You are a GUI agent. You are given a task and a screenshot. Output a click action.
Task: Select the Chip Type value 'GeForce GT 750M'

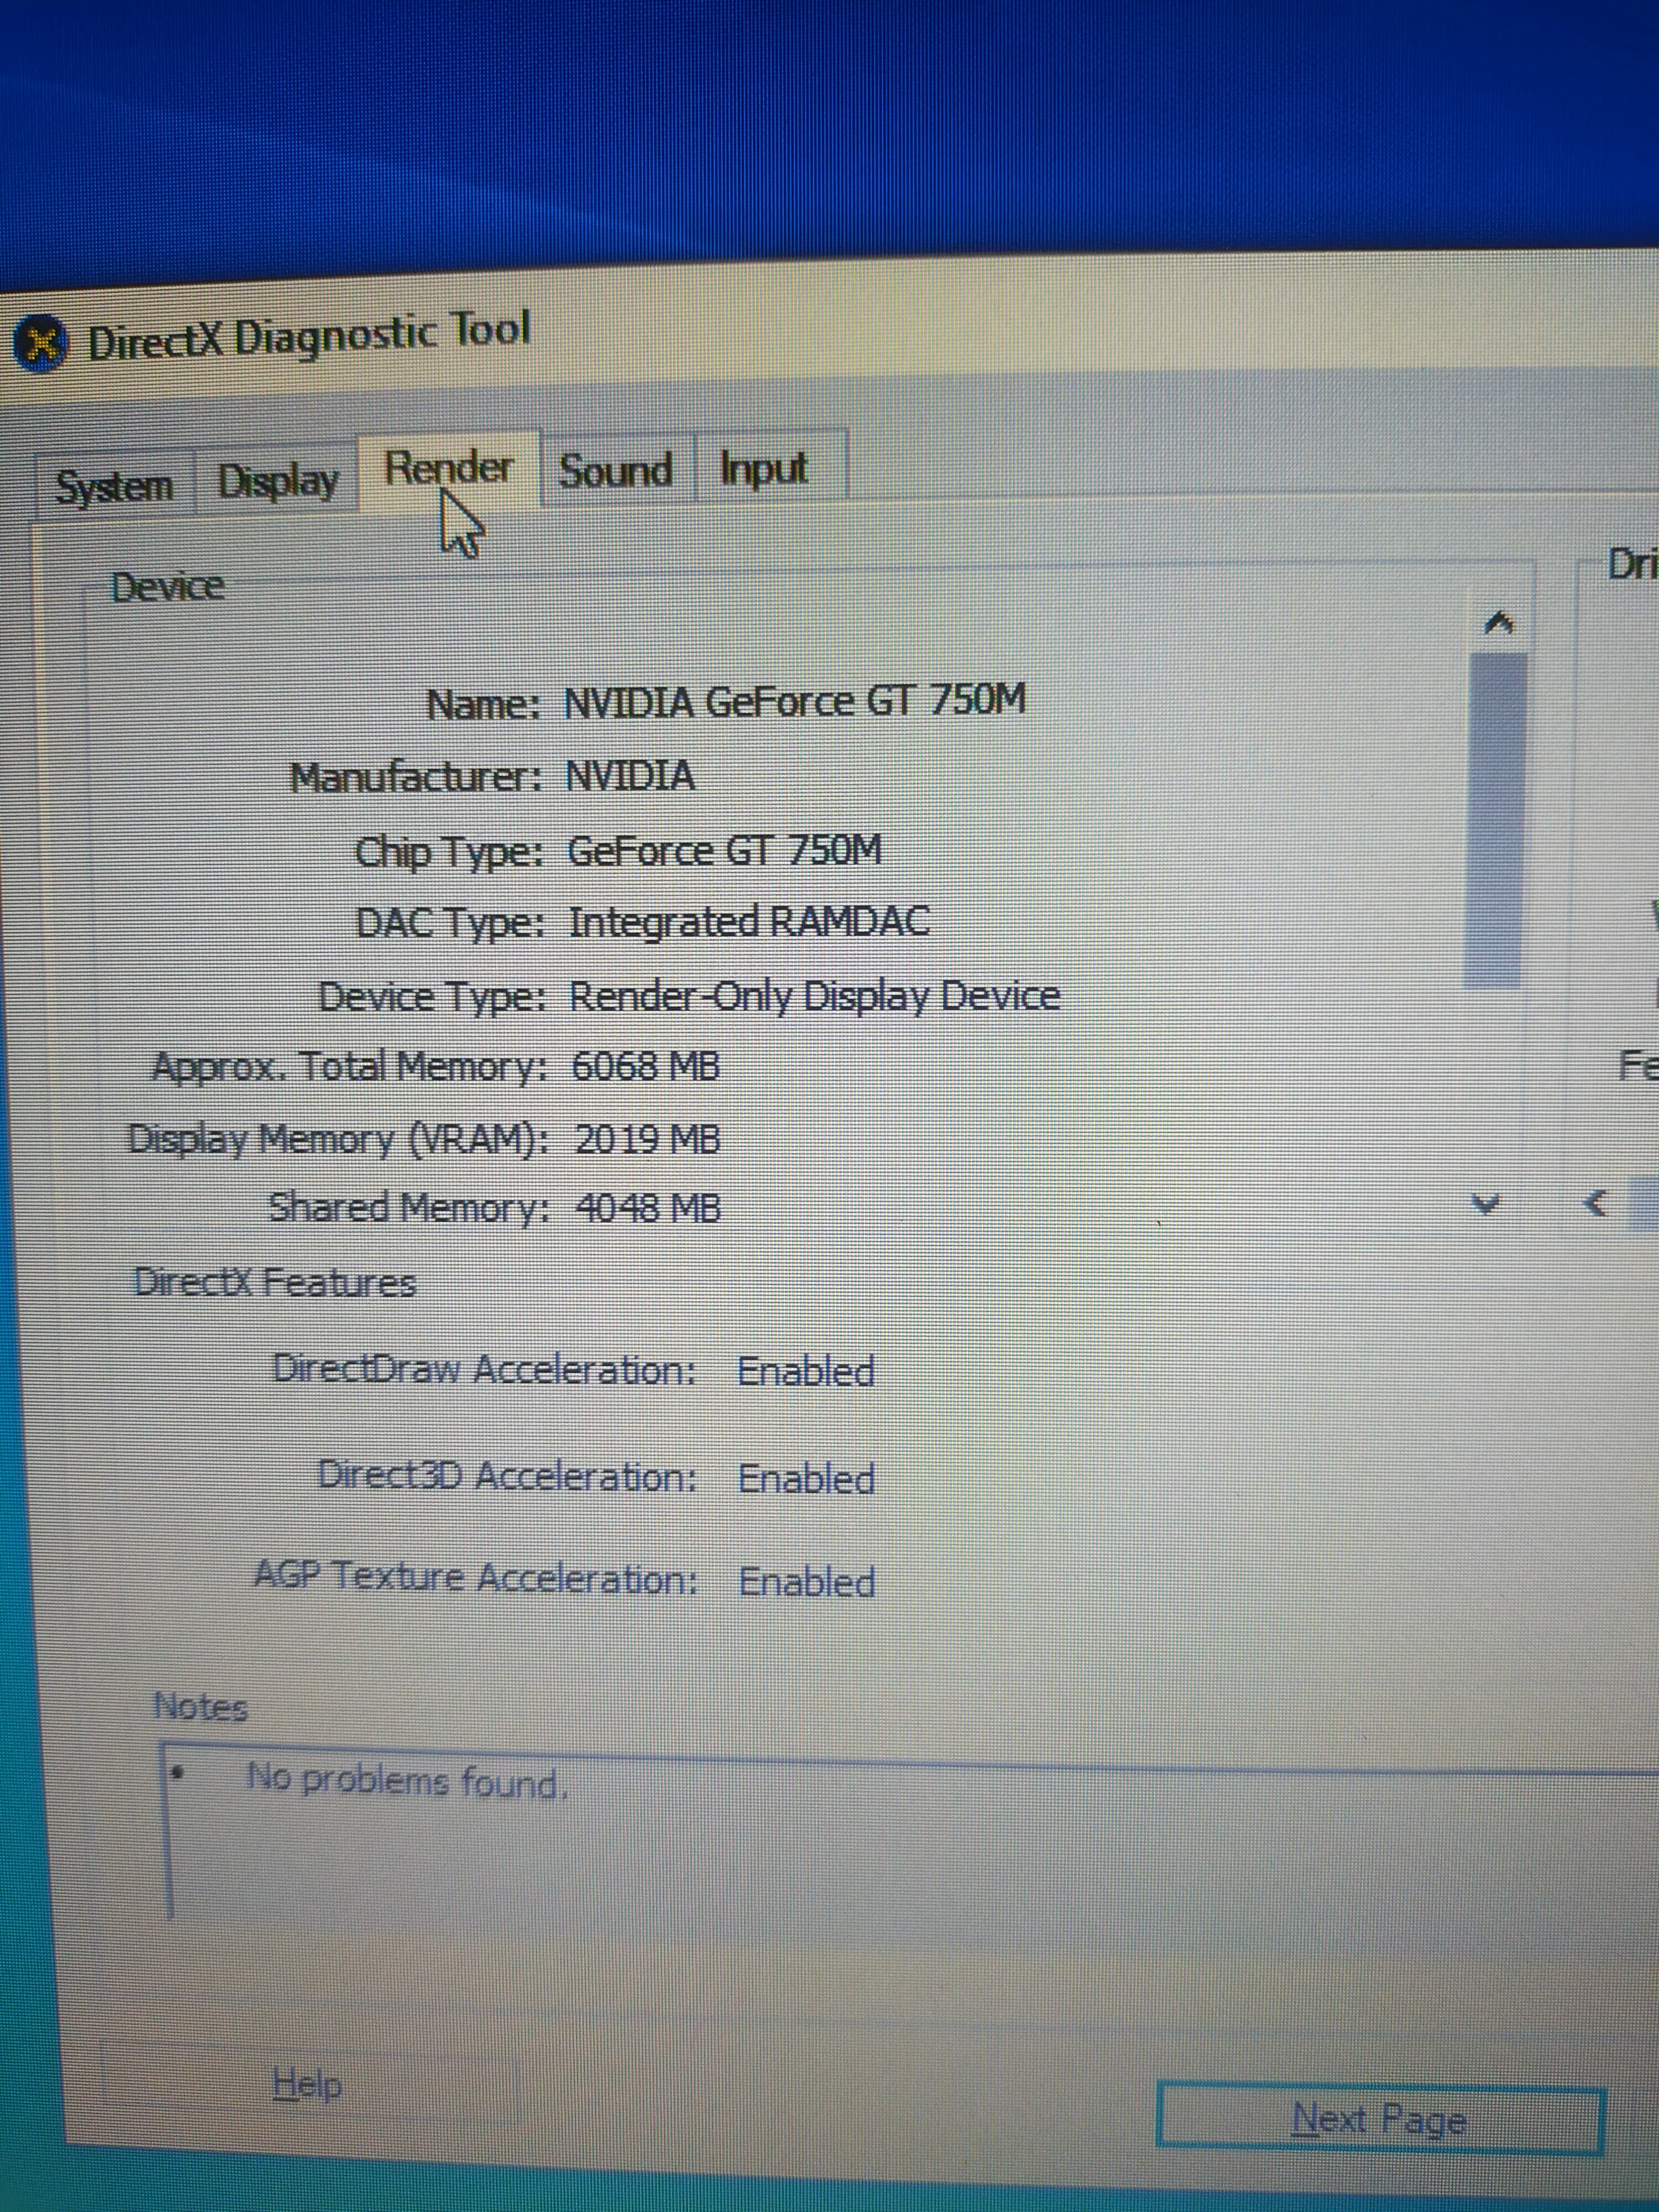click(725, 851)
